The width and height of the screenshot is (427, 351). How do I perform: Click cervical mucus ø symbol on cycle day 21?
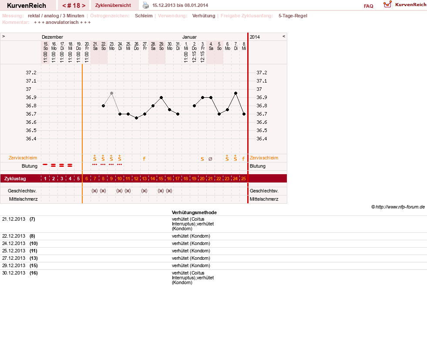[210, 159]
